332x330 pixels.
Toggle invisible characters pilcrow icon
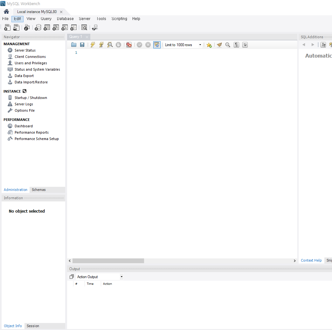(236, 45)
